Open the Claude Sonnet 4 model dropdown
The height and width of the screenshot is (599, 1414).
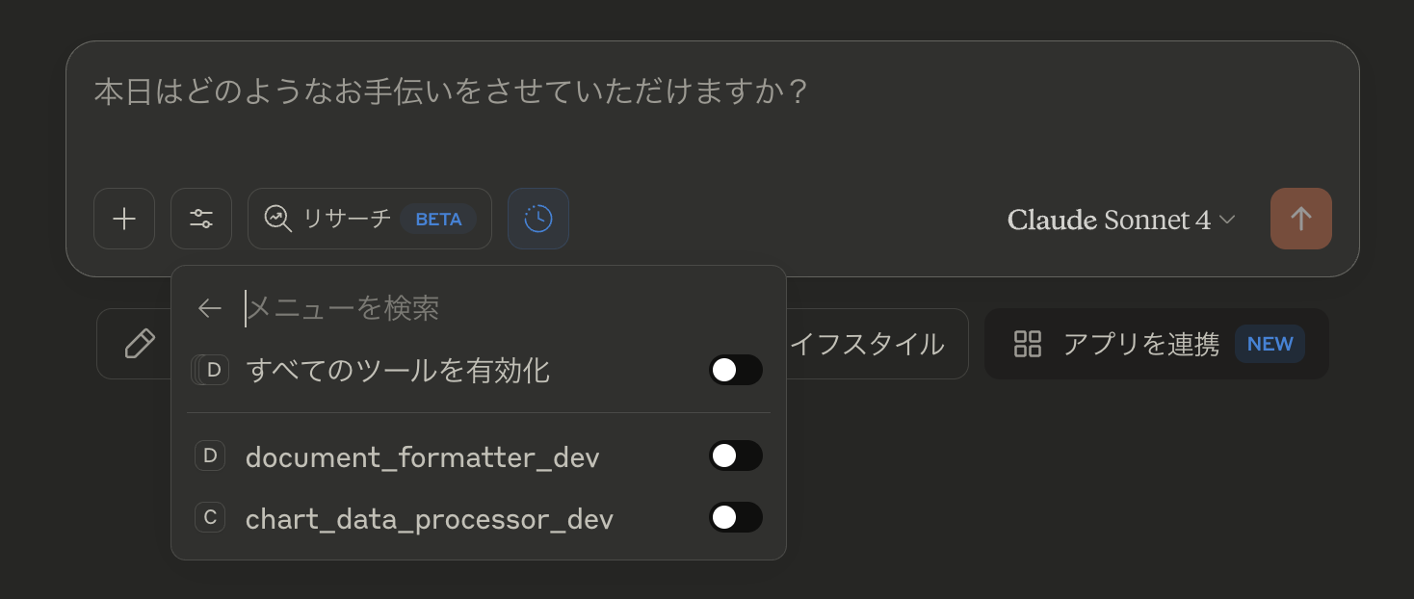point(1121,219)
